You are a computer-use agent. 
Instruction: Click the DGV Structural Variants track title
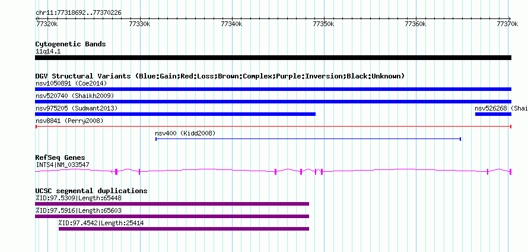coord(220,76)
